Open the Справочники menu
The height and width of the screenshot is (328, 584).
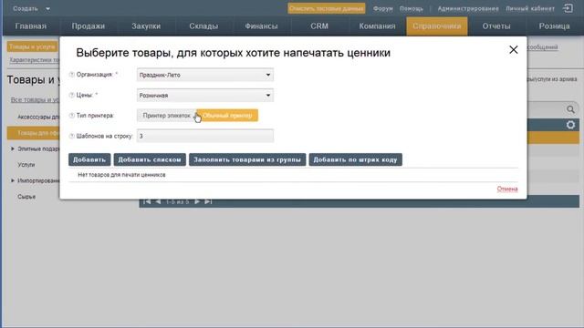(x=436, y=26)
